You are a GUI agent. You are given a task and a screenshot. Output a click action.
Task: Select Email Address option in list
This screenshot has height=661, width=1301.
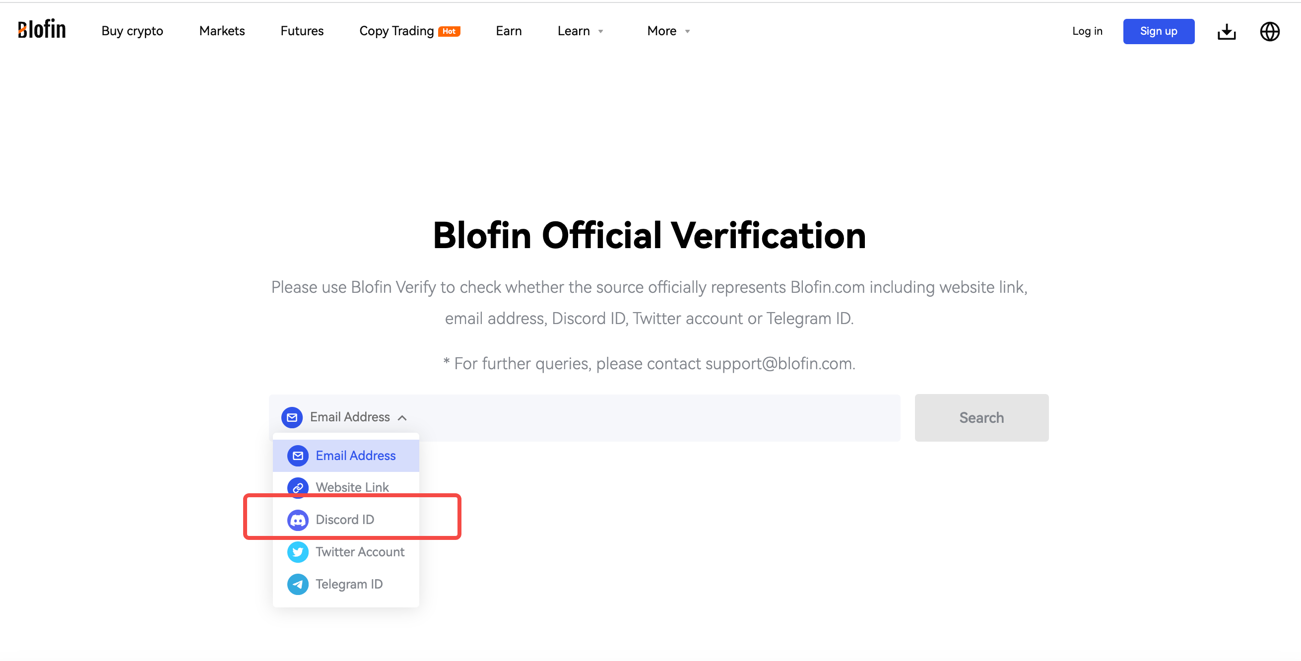[x=345, y=456]
